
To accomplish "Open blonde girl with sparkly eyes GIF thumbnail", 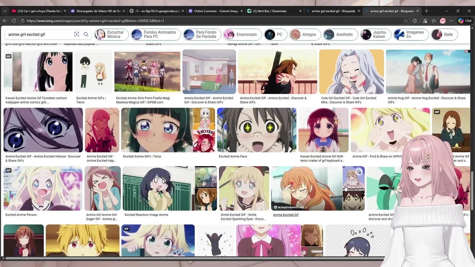I will [x=43, y=188].
